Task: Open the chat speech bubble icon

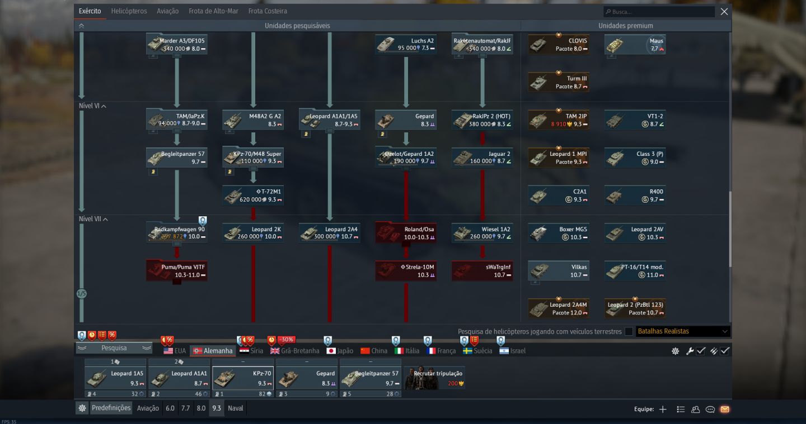Action: 710,409
